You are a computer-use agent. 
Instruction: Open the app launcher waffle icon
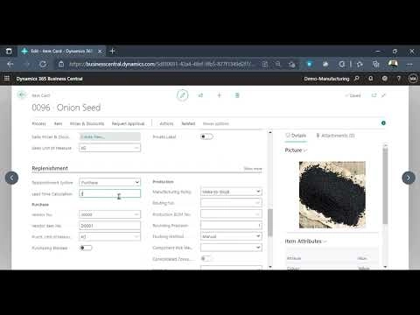(x=7, y=79)
